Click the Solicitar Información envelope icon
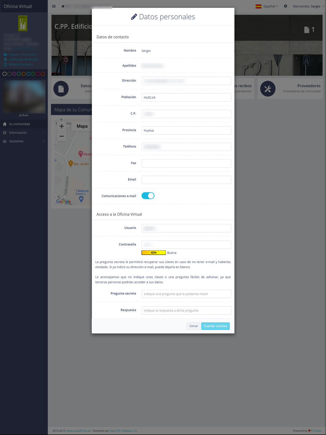Image resolution: width=326 pixels, height=435 pixels. click(5, 54)
